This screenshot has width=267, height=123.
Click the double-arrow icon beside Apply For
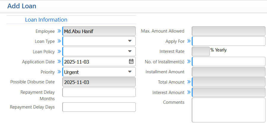pos(189,41)
